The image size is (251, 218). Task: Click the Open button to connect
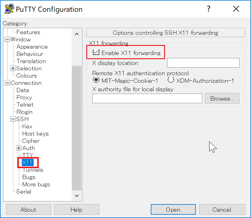coord(173,210)
